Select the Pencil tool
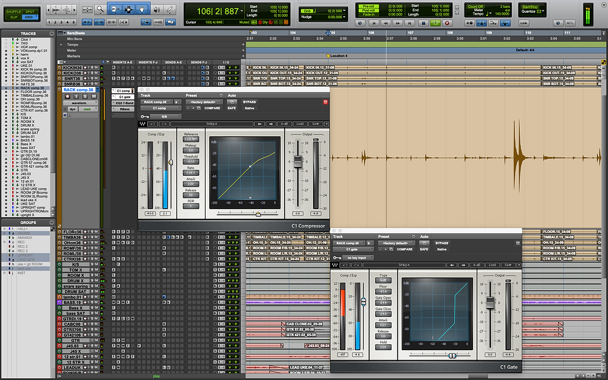 [170, 10]
